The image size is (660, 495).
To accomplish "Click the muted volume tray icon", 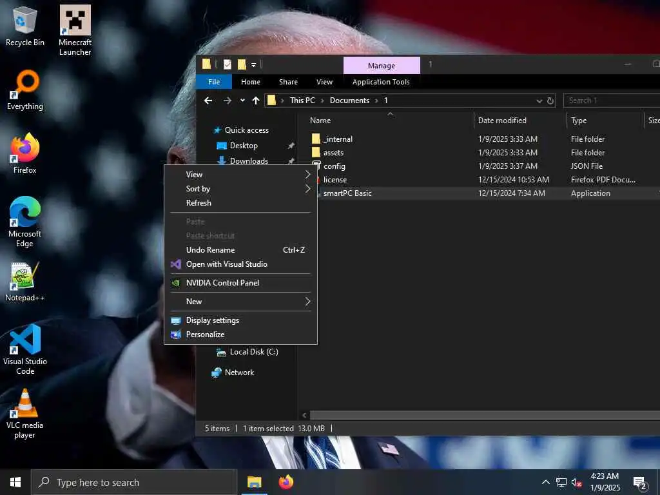I will [x=577, y=482].
